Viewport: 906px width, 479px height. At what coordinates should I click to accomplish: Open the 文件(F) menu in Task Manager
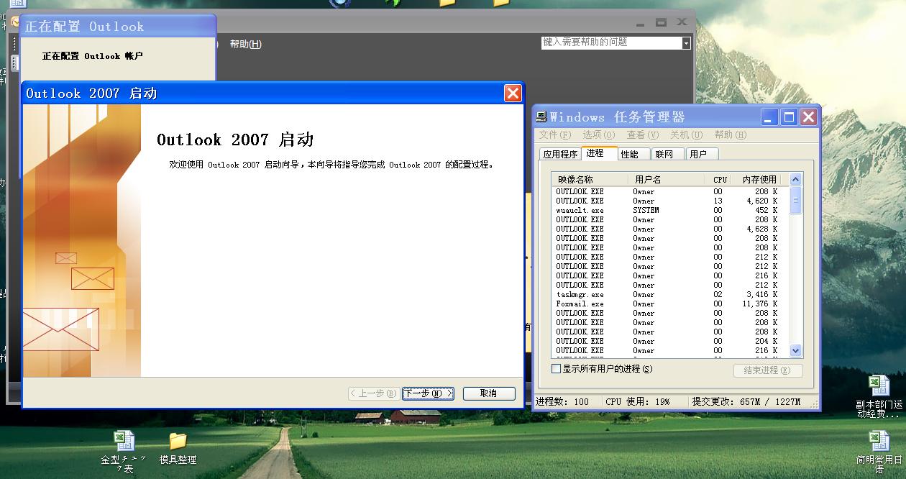[x=555, y=134]
